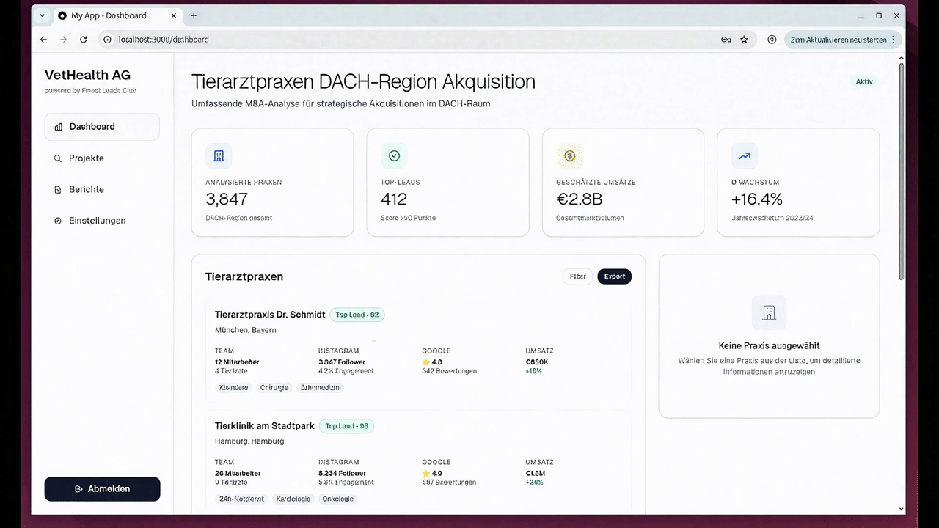The height and width of the screenshot is (528, 939).
Task: Click building icon above Keine Praxis ausgewählt
Action: coord(769,313)
